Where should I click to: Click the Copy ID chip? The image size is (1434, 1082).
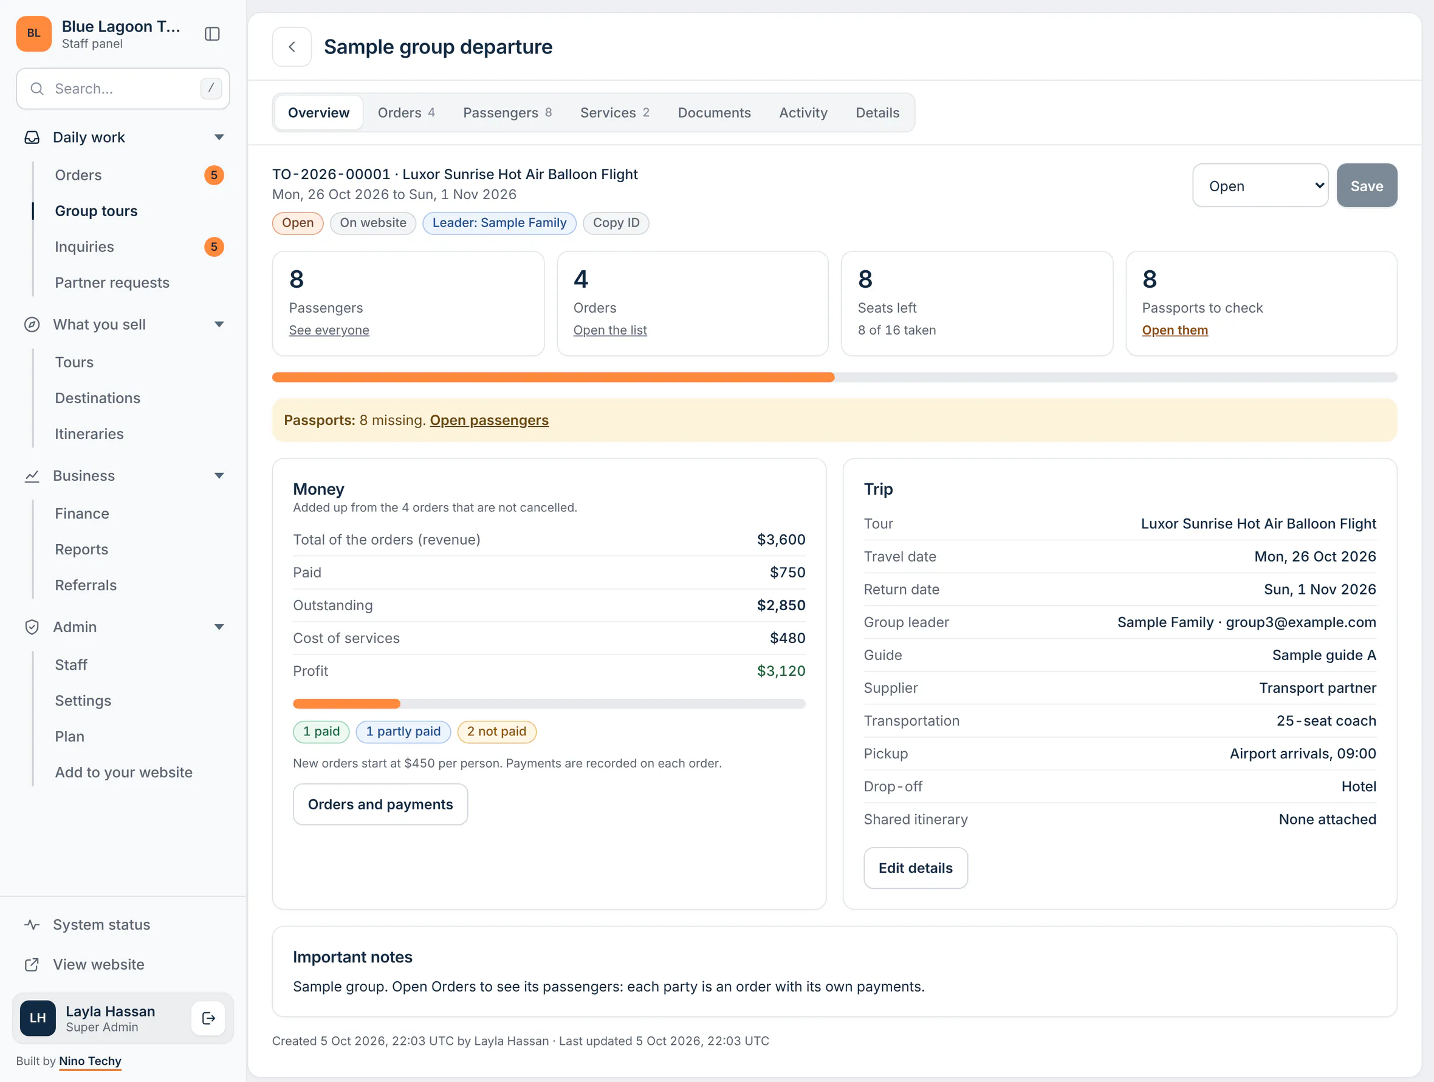click(x=616, y=223)
